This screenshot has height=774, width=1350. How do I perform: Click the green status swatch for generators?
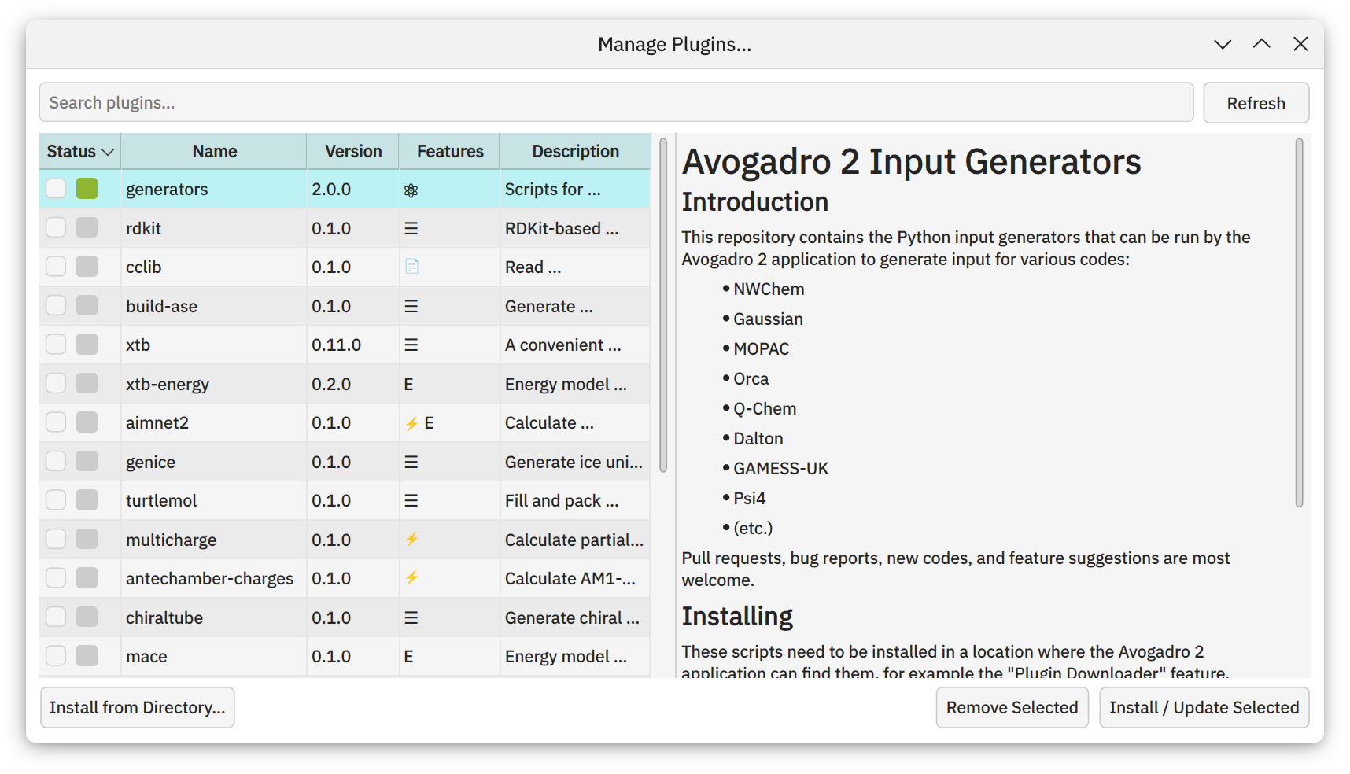[x=87, y=189]
